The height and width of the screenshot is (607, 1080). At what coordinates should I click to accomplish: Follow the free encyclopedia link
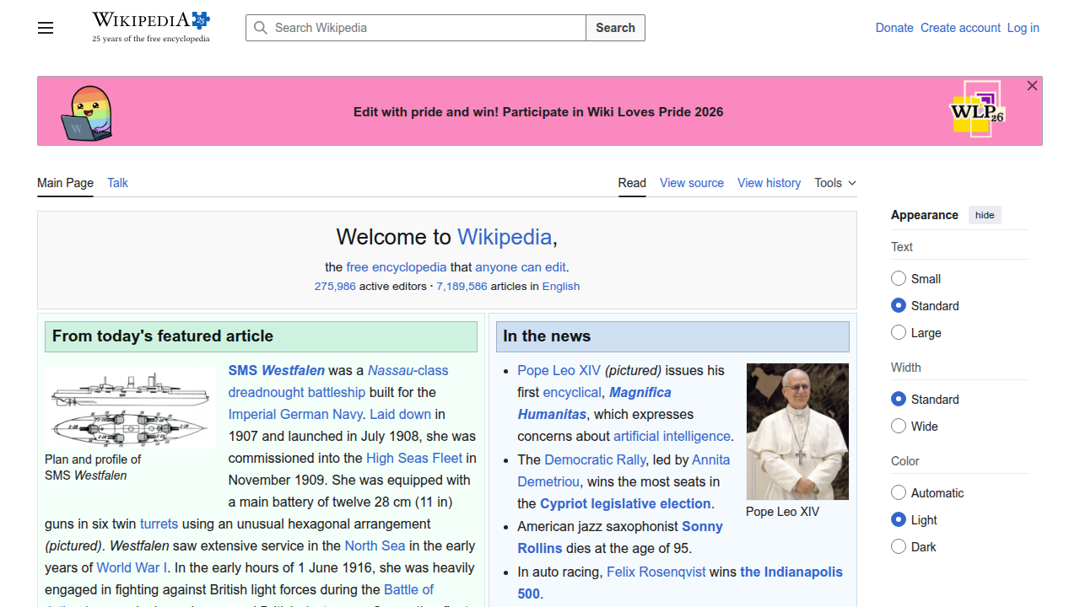(x=396, y=267)
